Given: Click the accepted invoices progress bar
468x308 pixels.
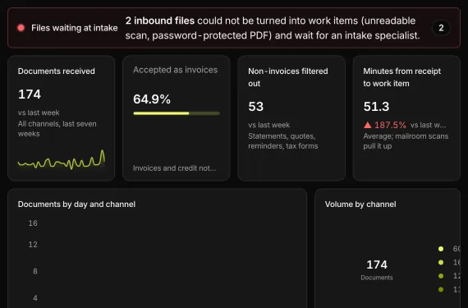Looking at the screenshot, I should [177, 113].
